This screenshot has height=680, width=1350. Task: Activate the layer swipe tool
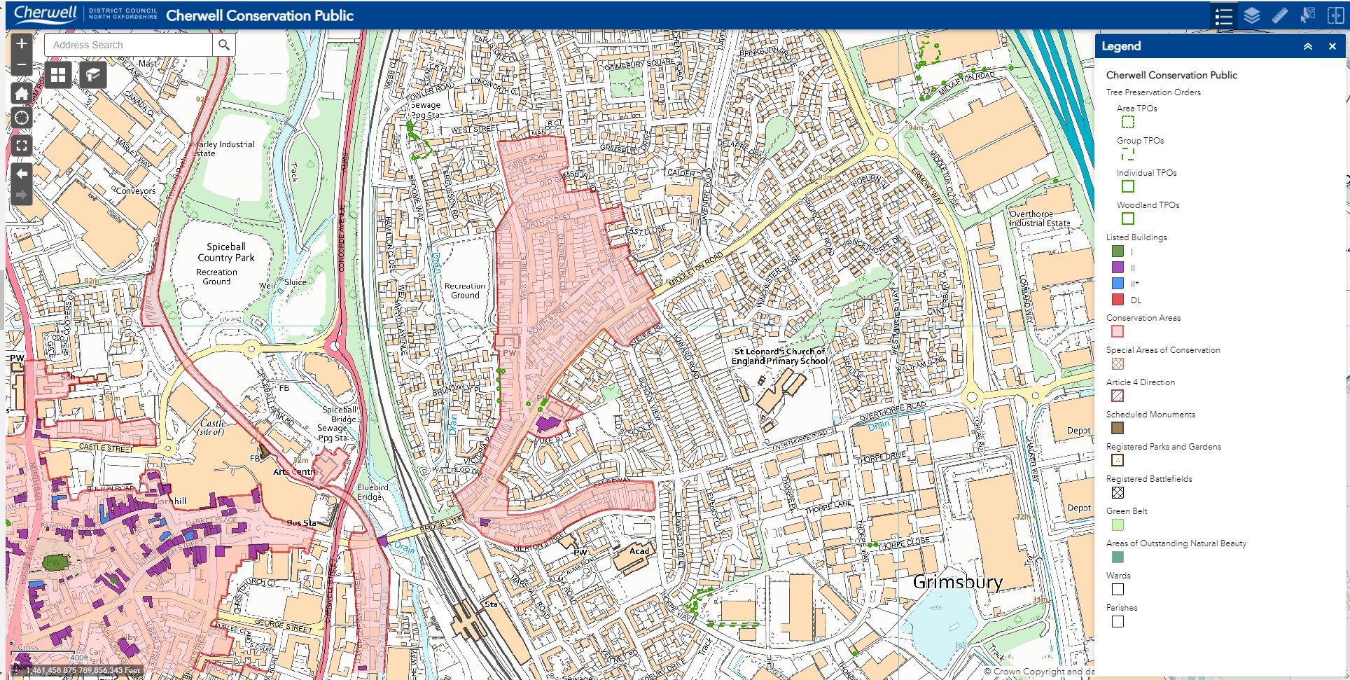click(1334, 16)
